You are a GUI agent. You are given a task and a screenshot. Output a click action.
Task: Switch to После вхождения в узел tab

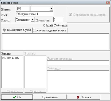tap(50, 30)
